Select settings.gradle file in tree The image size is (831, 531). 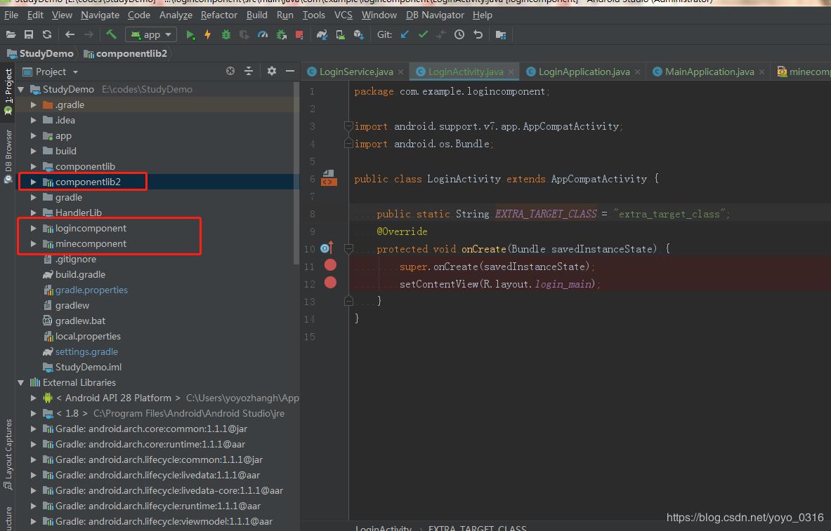tap(86, 351)
